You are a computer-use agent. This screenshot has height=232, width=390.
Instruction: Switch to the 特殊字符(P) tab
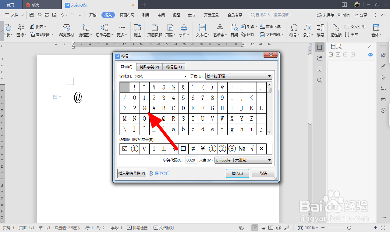tap(149, 67)
